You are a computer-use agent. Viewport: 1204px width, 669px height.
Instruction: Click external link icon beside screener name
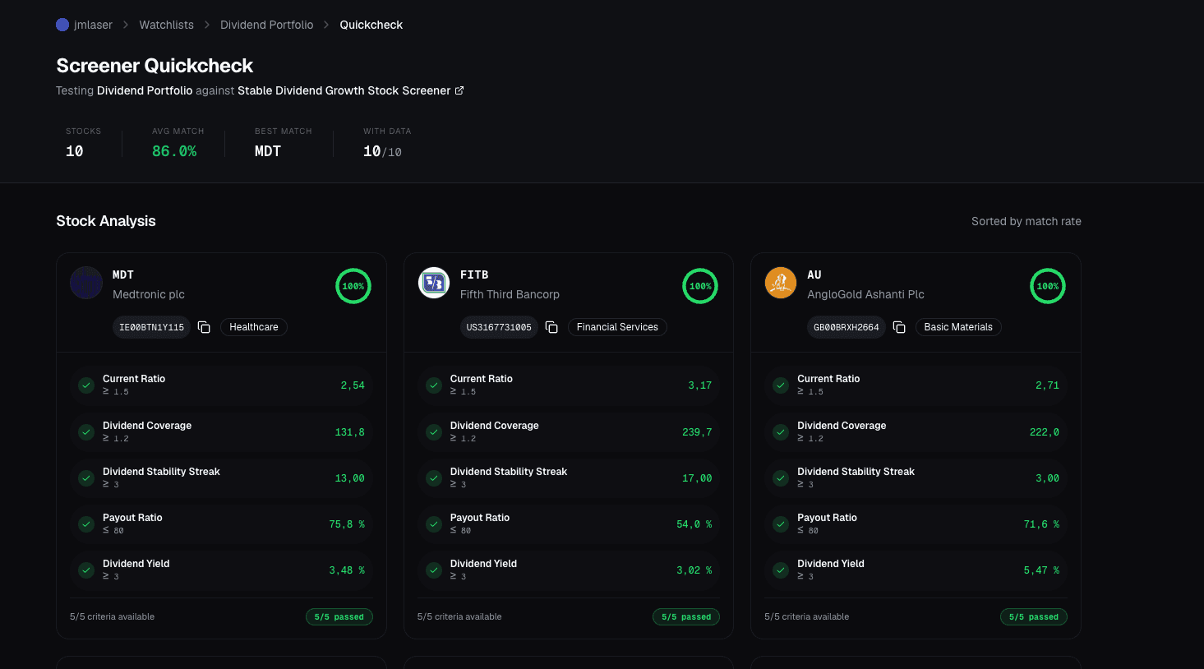[459, 90]
